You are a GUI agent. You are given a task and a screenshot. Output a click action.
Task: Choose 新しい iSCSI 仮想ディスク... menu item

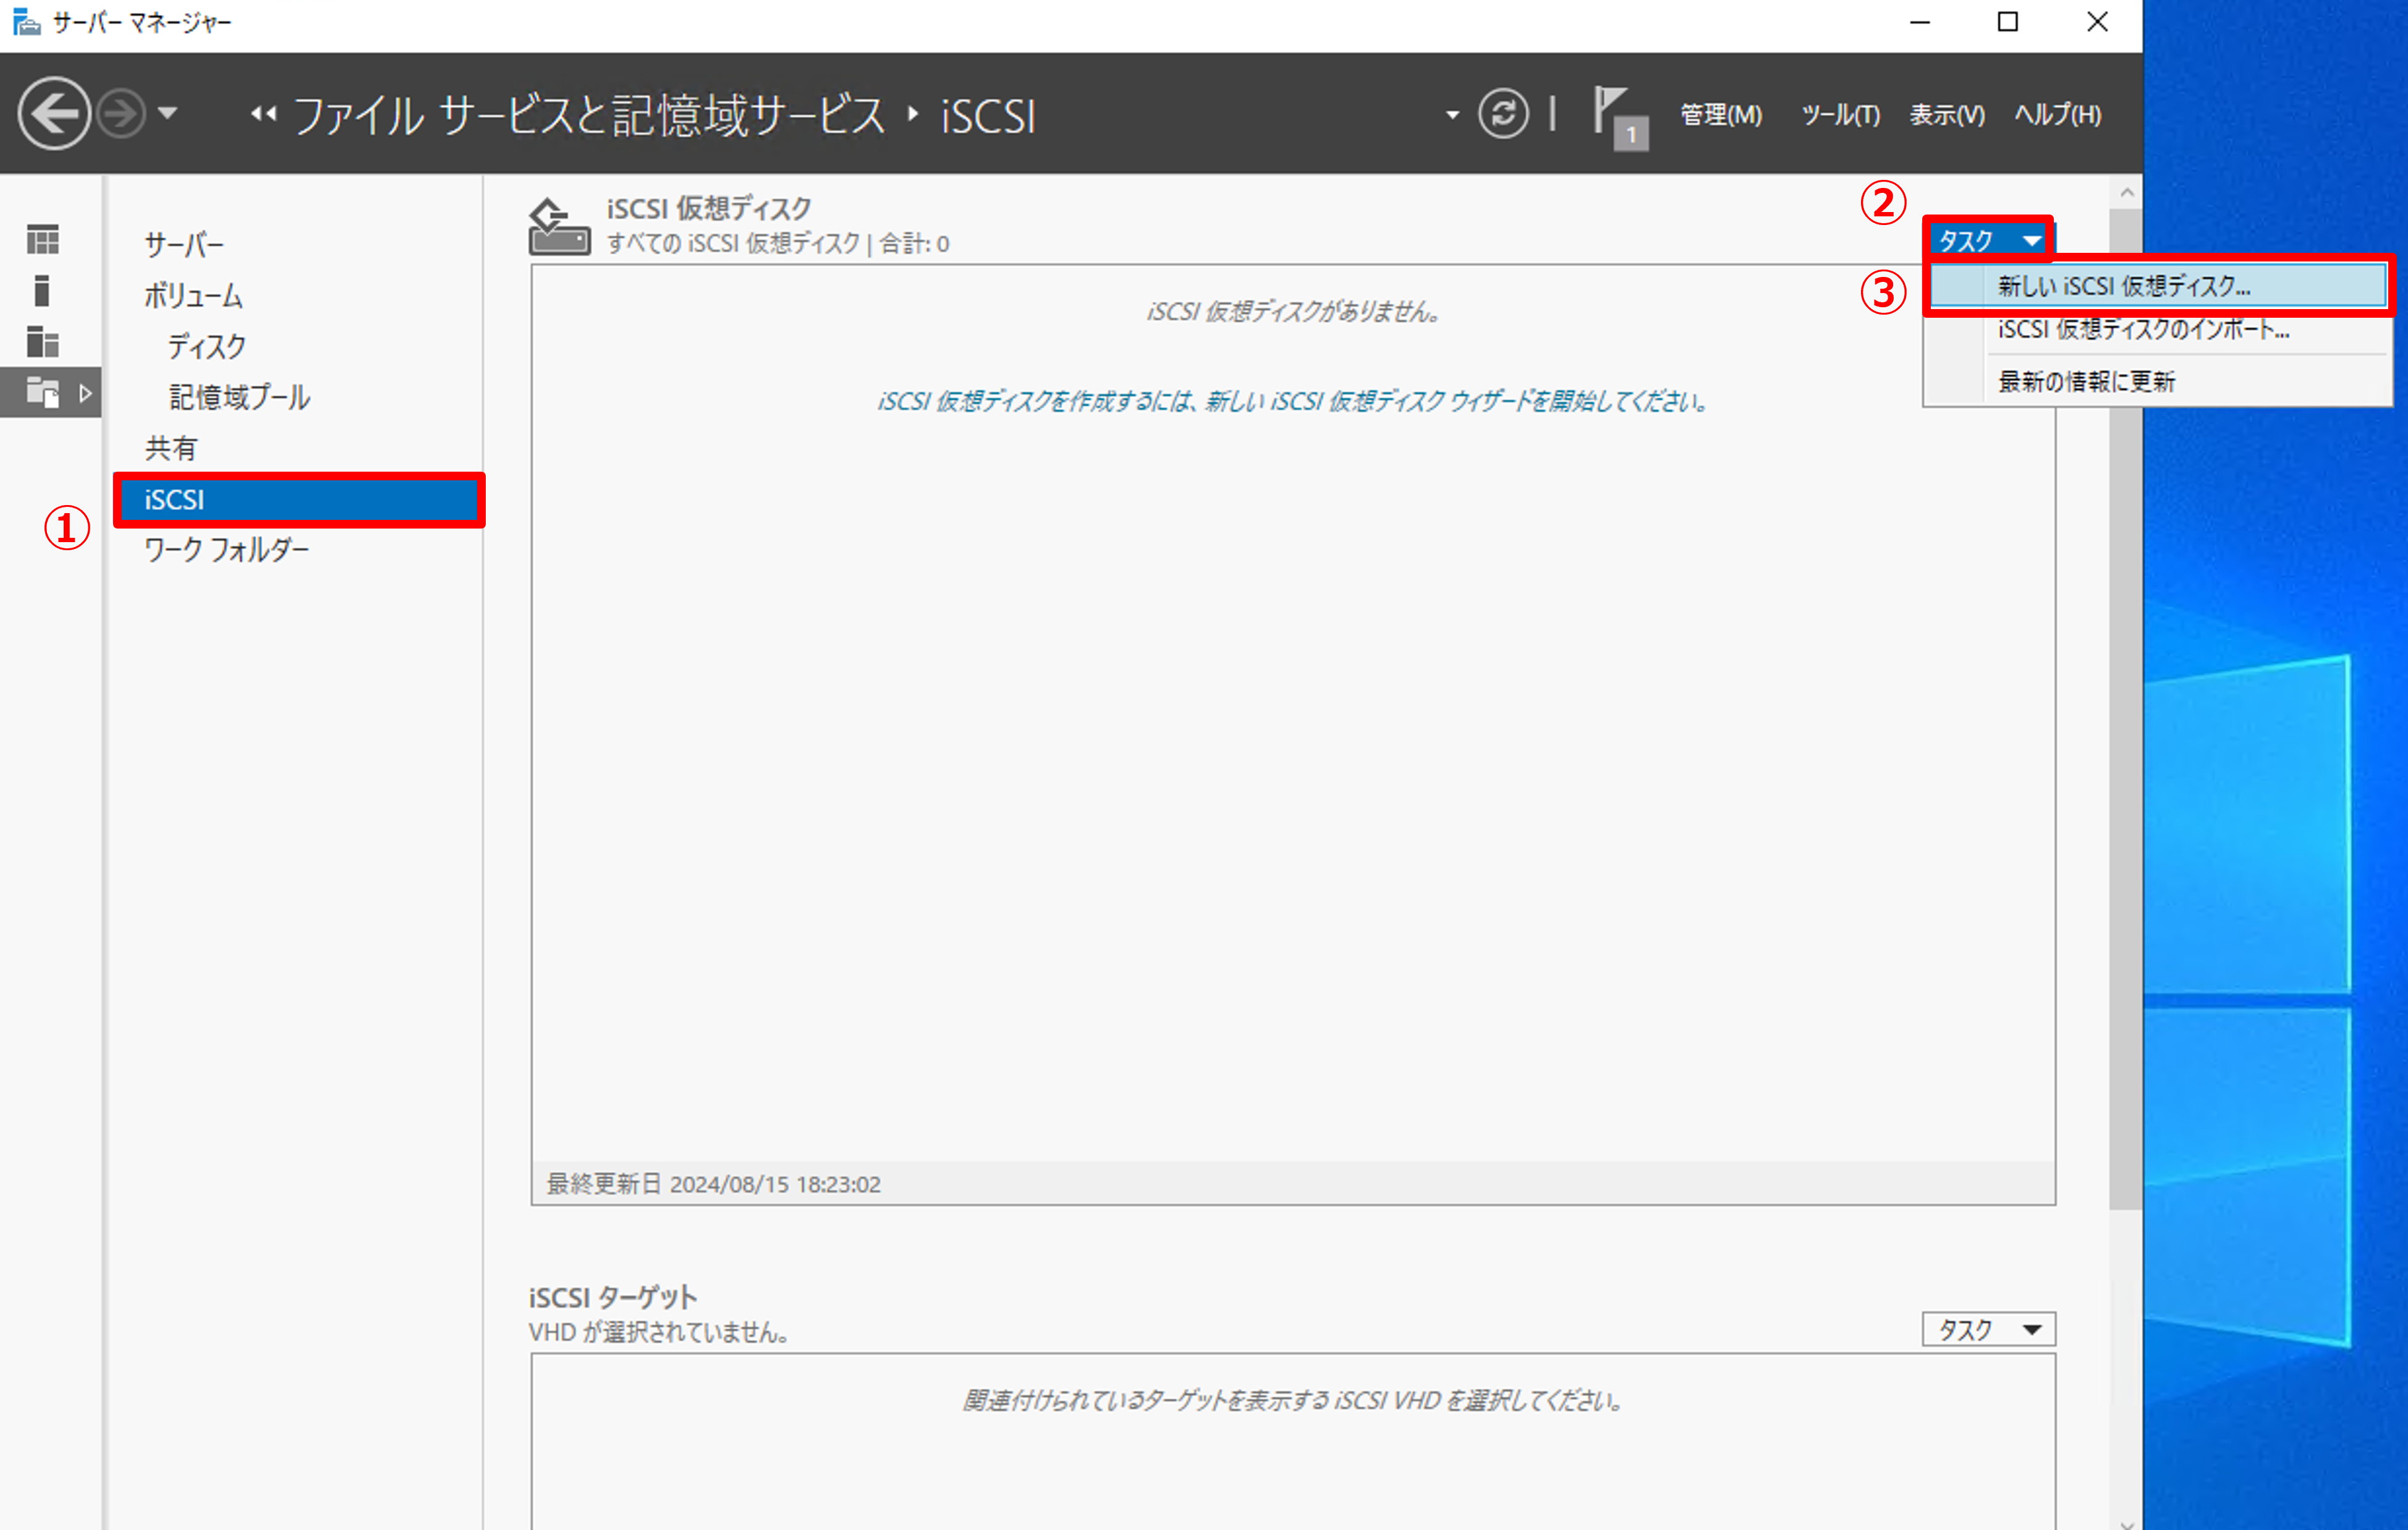[2159, 286]
